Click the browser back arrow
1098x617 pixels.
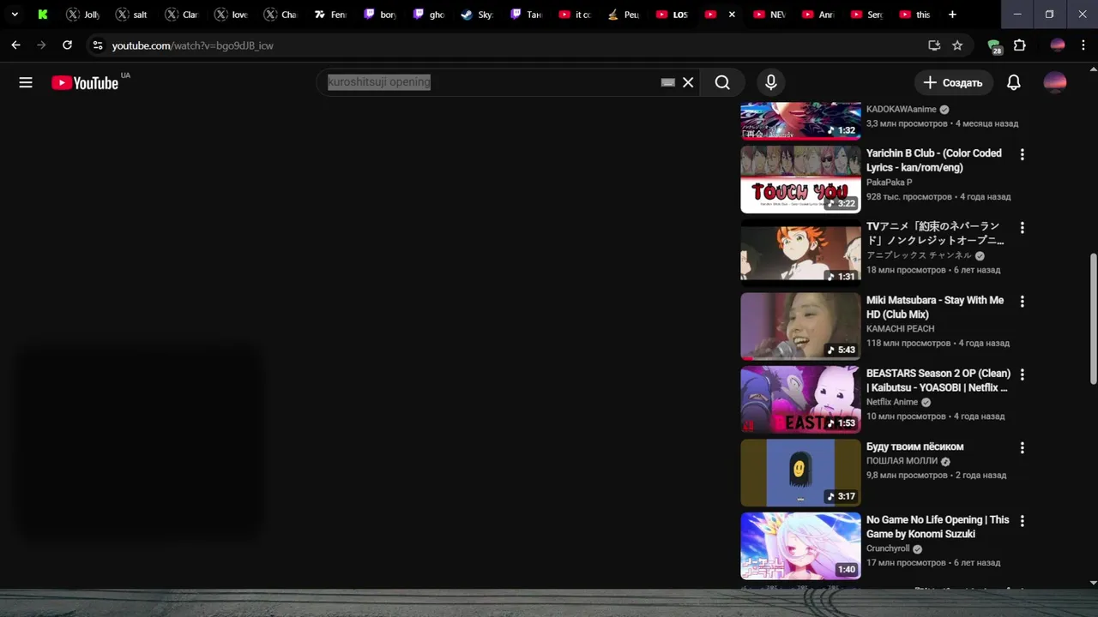coord(15,45)
